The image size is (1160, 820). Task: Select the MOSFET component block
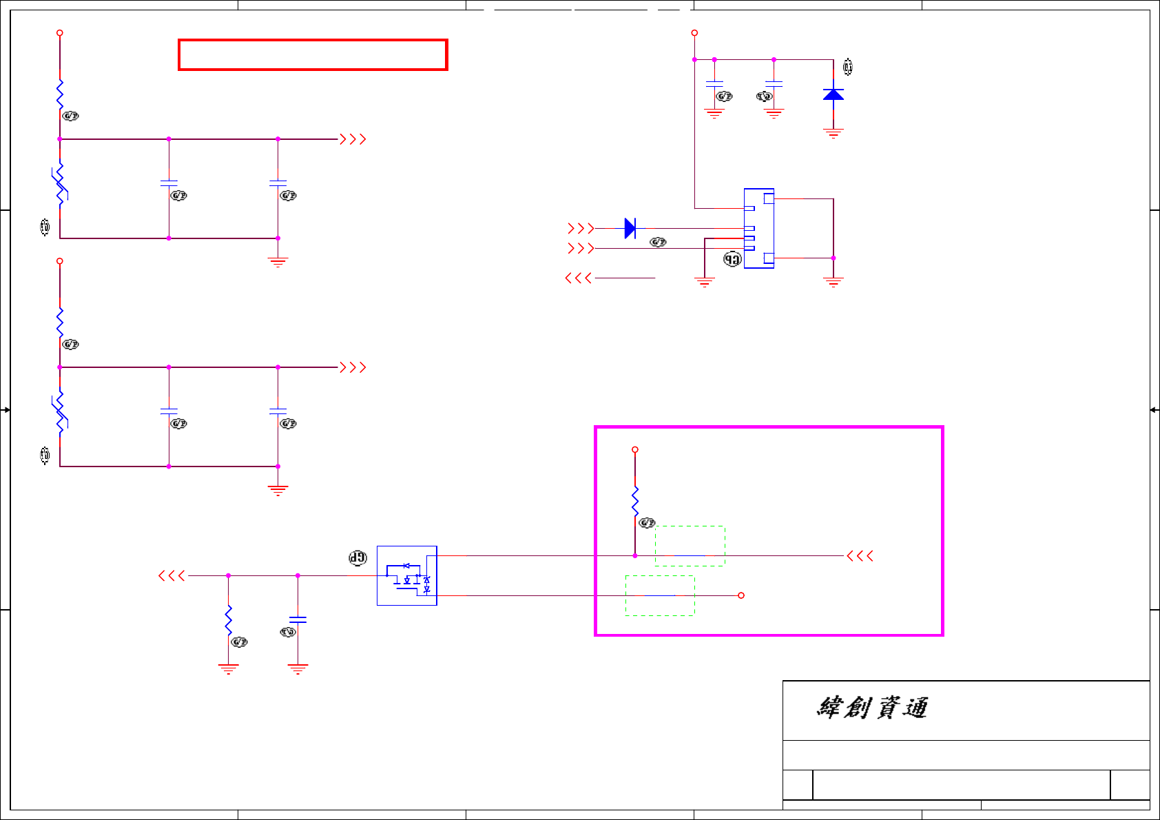click(407, 575)
